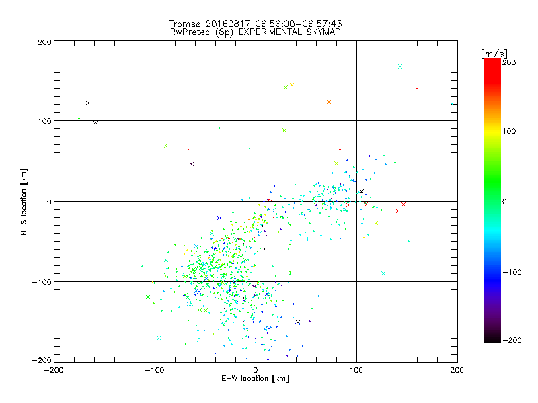Click the orange X marker near the top of the plot
This screenshot has height=403, width=538.
(x=329, y=102)
